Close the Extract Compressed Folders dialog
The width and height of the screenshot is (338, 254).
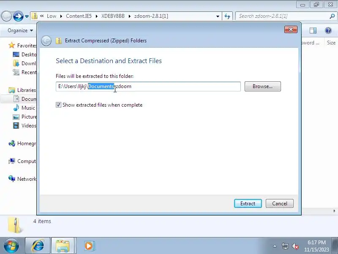coord(291,30)
